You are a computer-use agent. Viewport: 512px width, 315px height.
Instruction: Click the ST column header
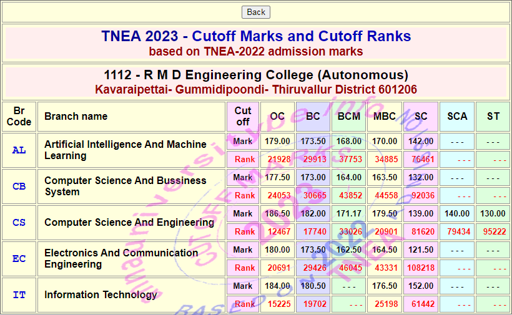(493, 117)
